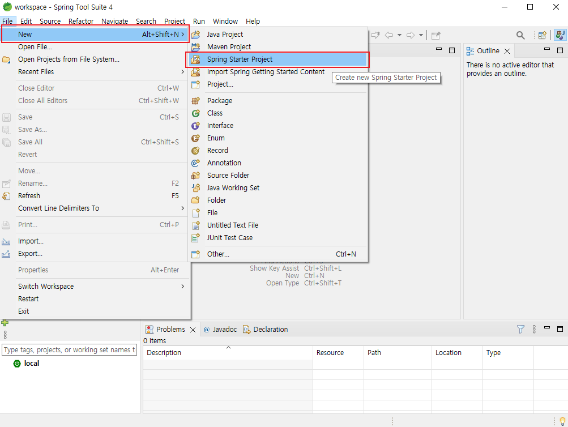Open the back history dropdown arrow
The image size is (568, 427).
[400, 35]
